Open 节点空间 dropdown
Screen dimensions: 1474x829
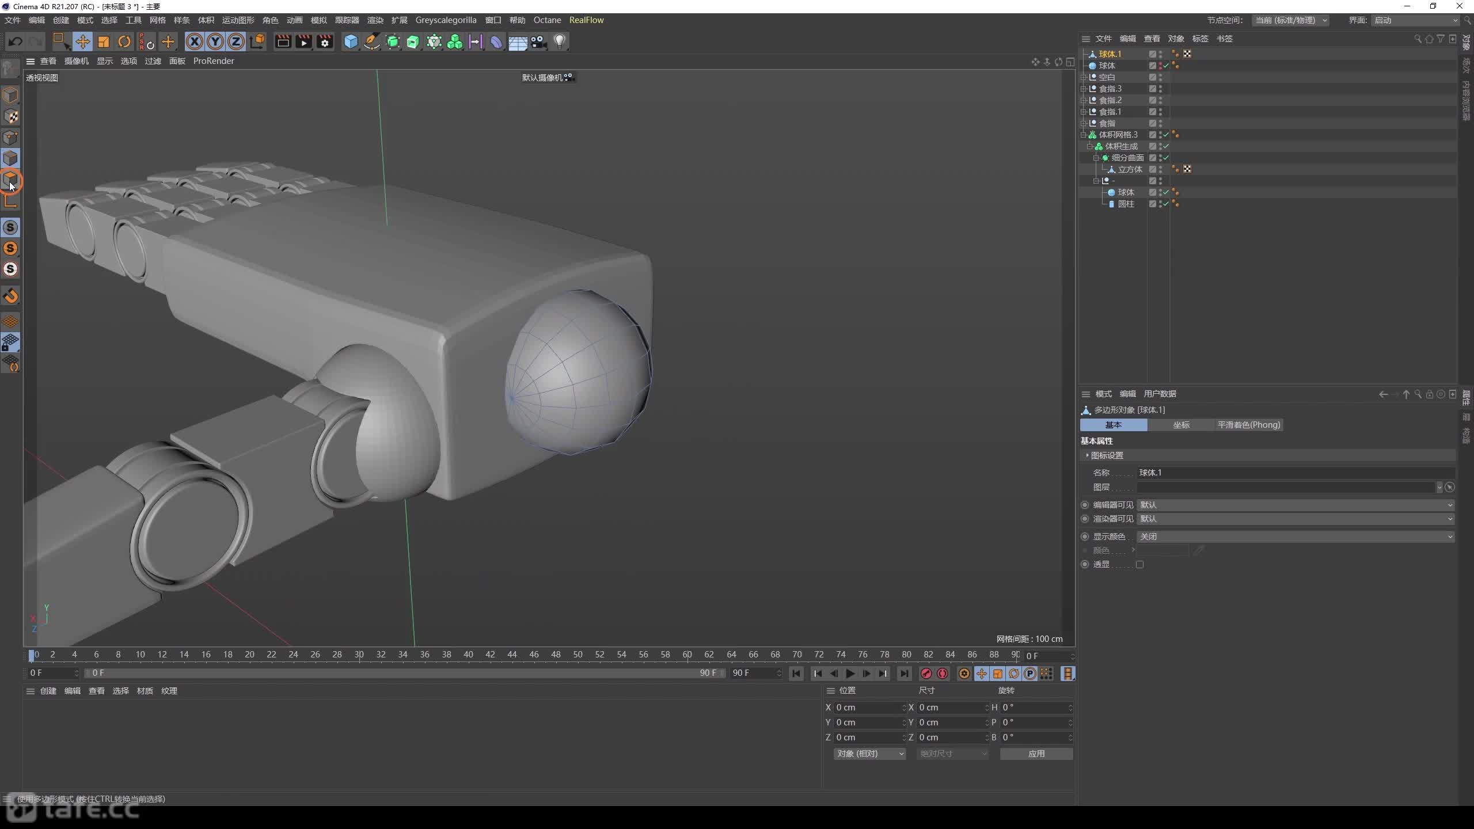point(1290,20)
